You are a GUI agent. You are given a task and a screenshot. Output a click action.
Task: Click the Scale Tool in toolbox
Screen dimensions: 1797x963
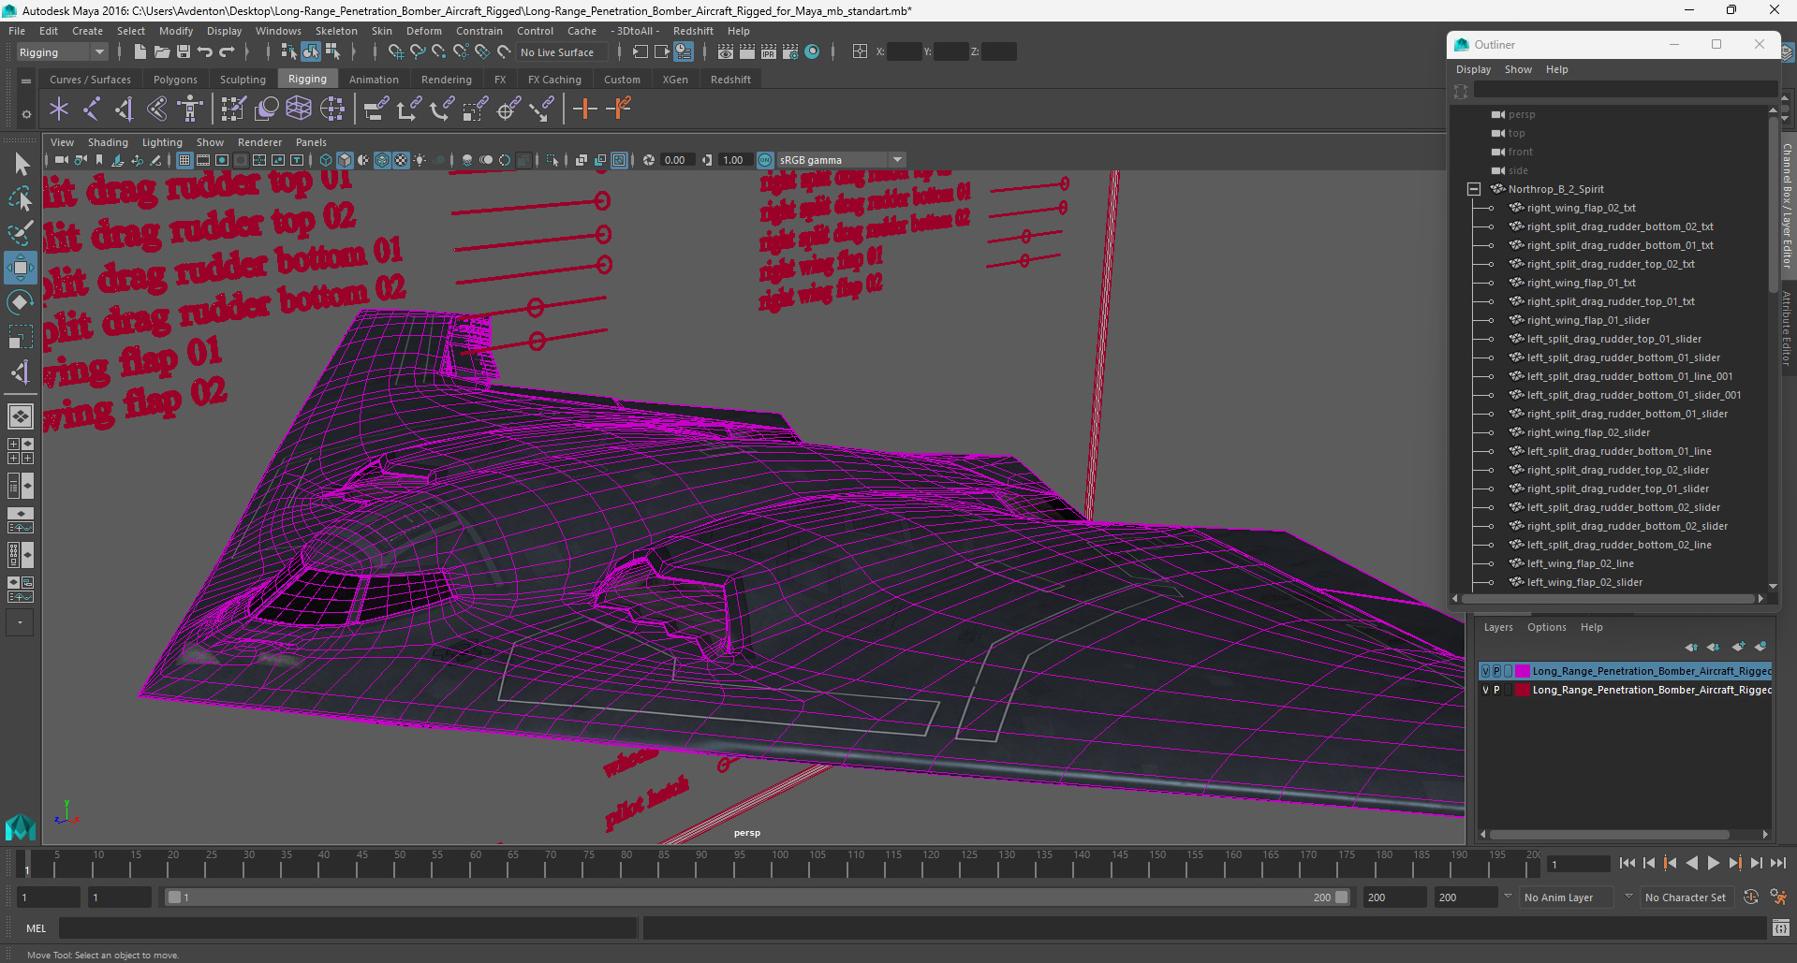coord(20,336)
